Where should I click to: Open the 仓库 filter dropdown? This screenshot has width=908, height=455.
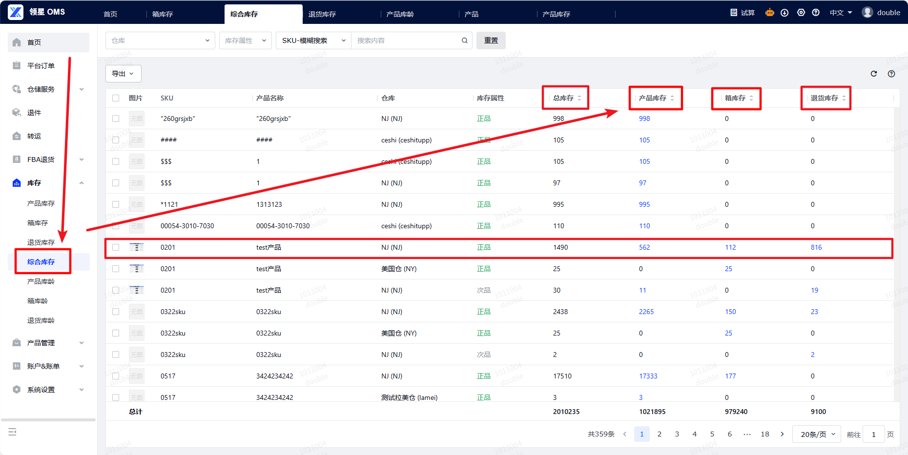[161, 40]
